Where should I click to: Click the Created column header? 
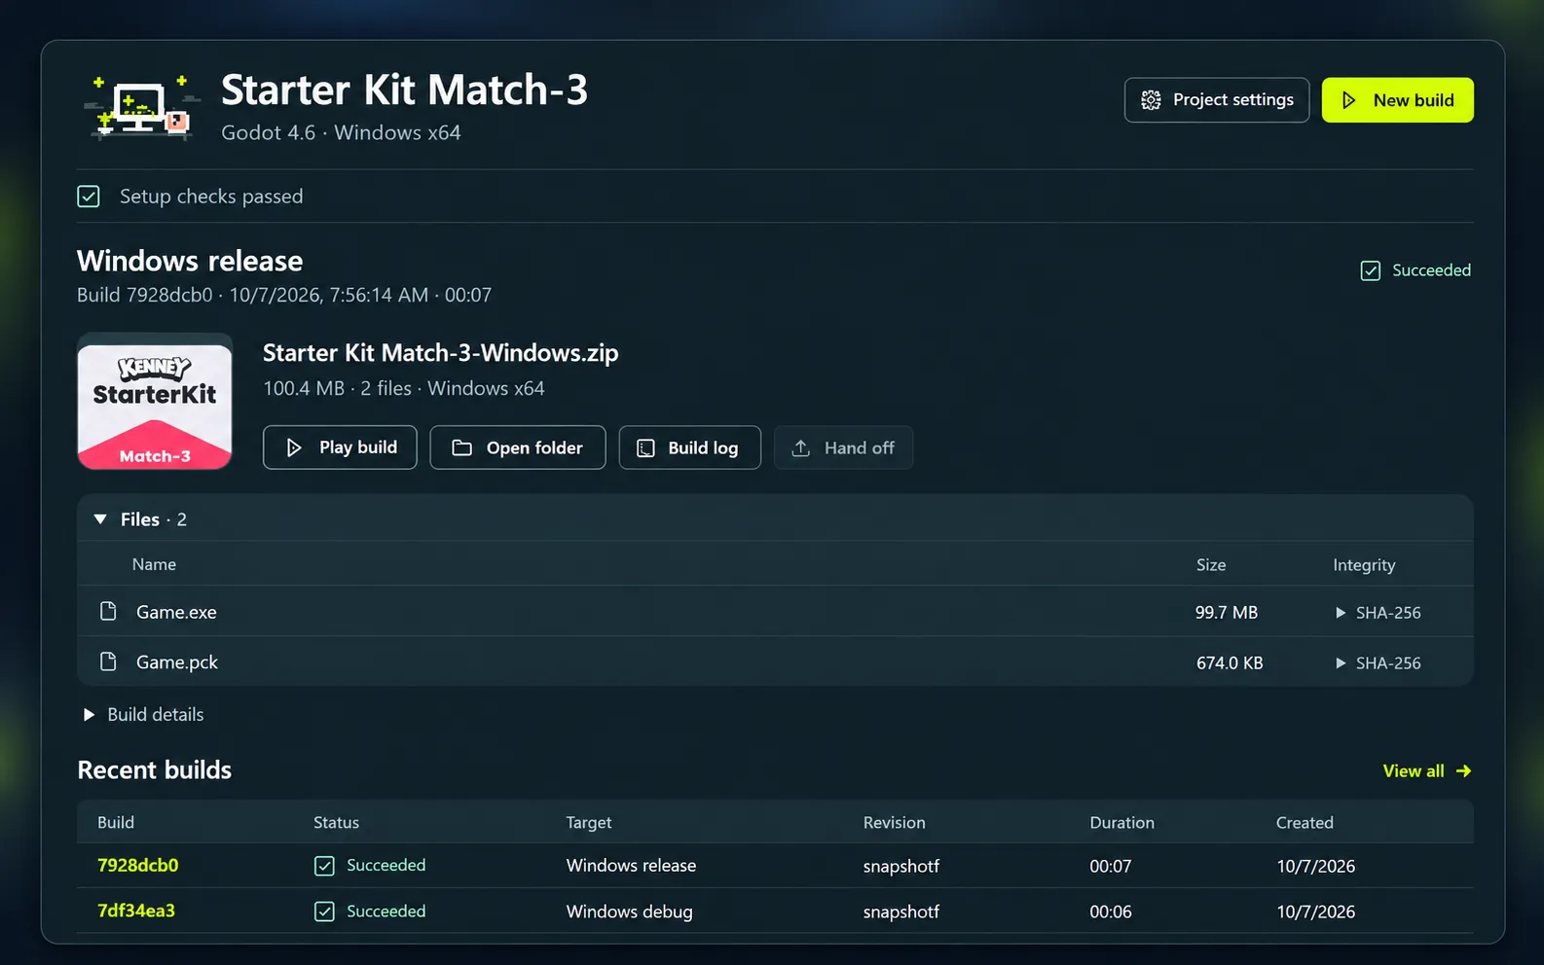click(1305, 823)
